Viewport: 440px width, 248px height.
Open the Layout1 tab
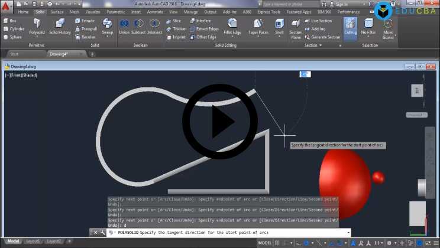pyautogui.click(x=33, y=242)
